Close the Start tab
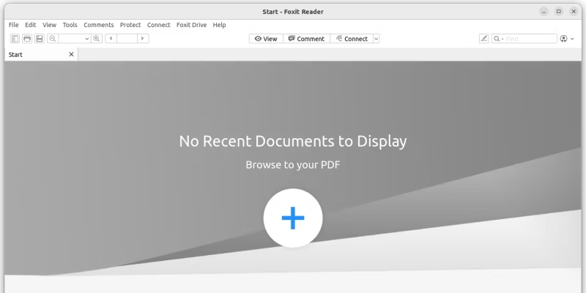 click(x=71, y=54)
